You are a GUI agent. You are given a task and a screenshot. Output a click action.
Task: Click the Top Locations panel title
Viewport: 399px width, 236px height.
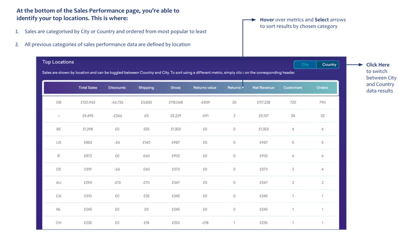tap(58, 62)
